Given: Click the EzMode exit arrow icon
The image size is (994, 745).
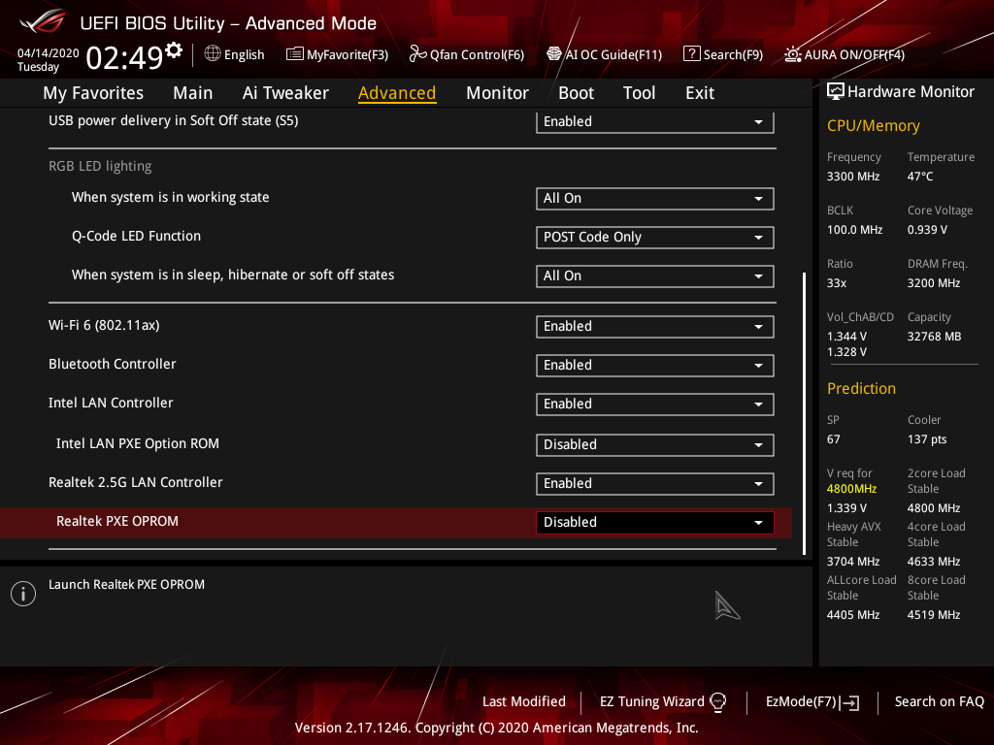Looking at the screenshot, I should [x=849, y=702].
